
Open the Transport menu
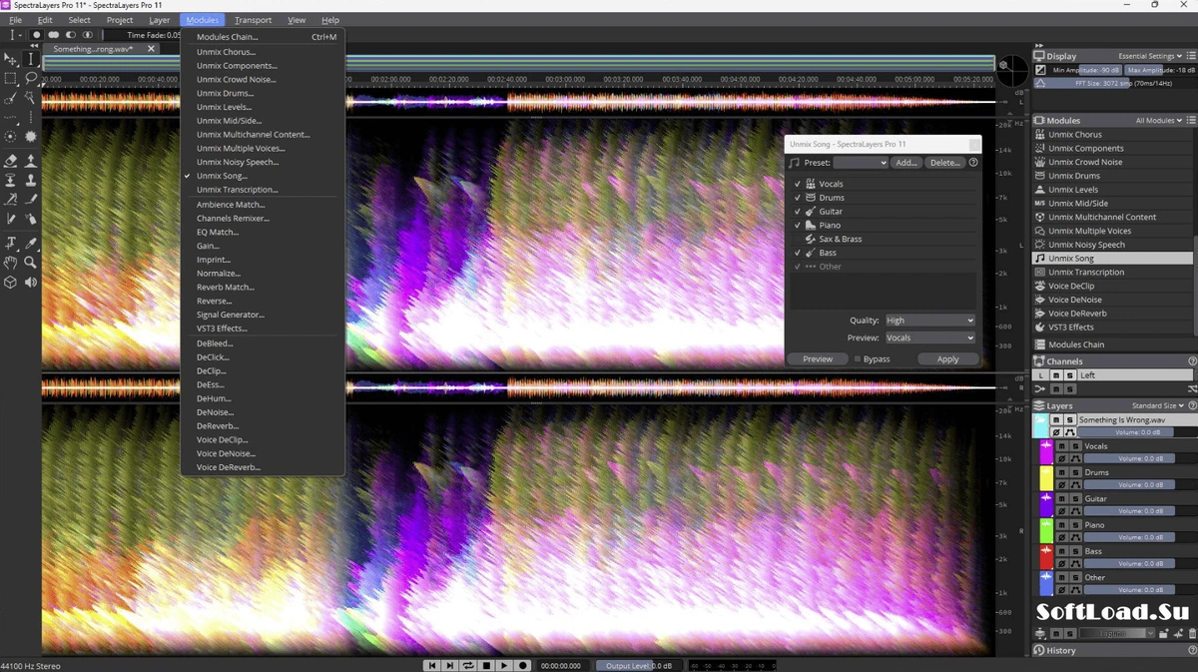[x=254, y=20]
